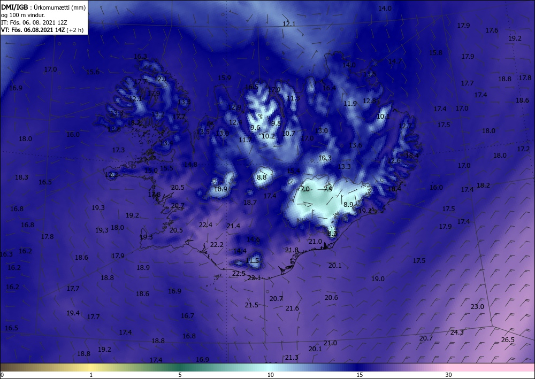This screenshot has width=535, height=379.
Task: Click the 14.8 value on the map
Action: 191,165
